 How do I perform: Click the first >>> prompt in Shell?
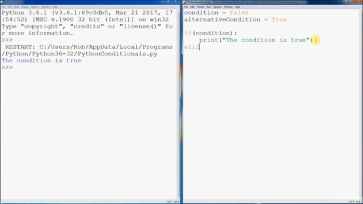coord(7,40)
